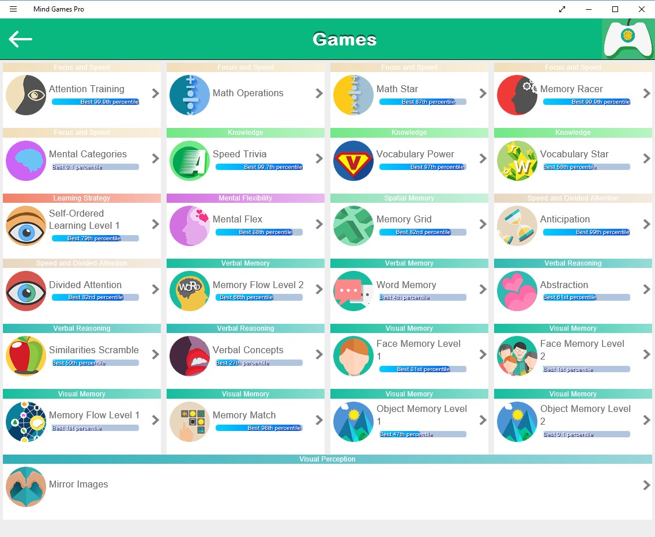Select the Verbal Concepts lips icon

tap(190, 356)
